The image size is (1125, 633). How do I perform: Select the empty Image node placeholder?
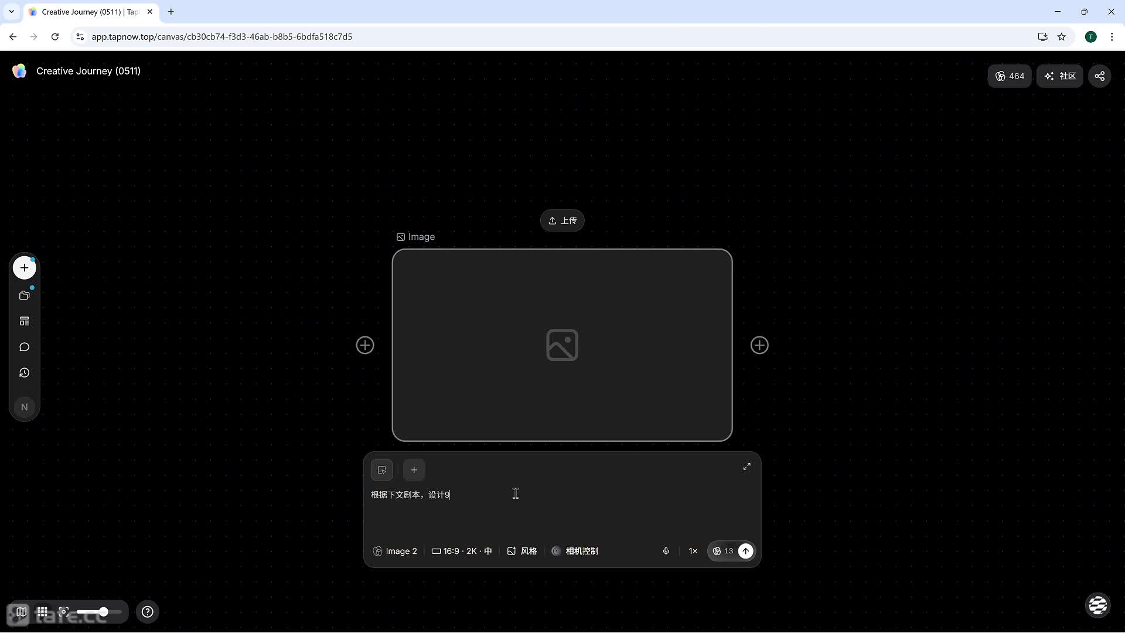(562, 345)
